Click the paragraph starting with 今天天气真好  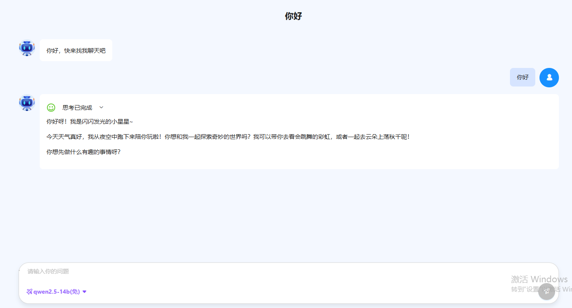228,137
